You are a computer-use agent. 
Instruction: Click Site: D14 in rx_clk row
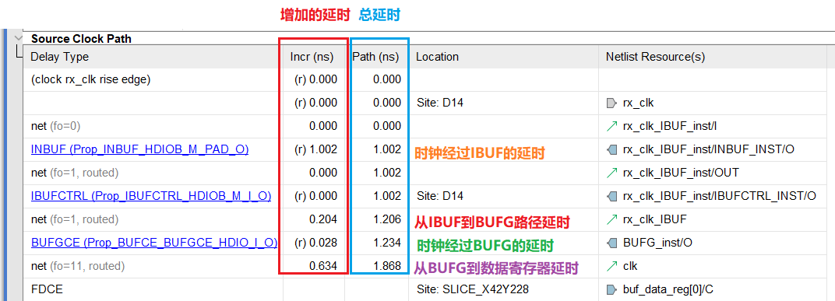pyautogui.click(x=439, y=103)
